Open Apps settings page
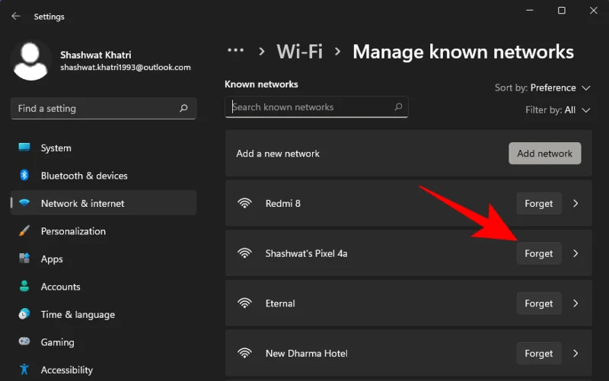Image resolution: width=609 pixels, height=381 pixels. click(x=104, y=259)
